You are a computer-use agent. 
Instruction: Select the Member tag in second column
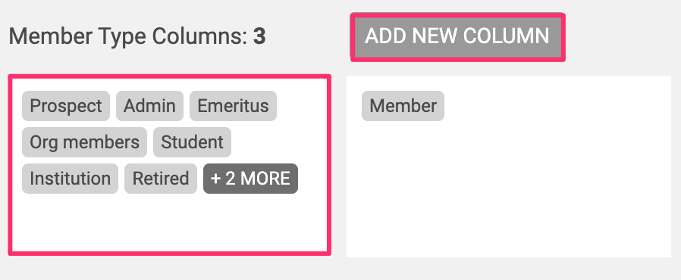[x=403, y=106]
